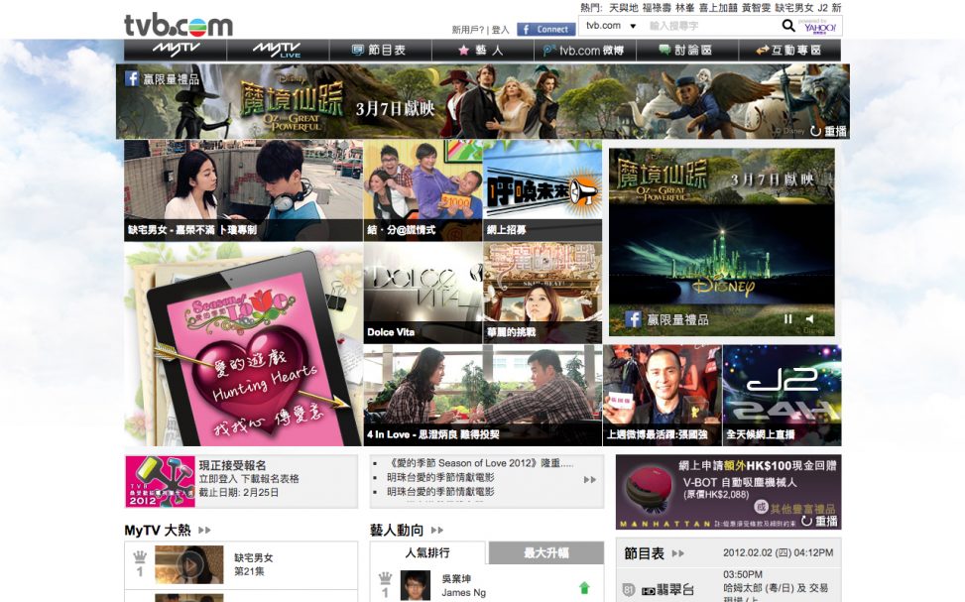The height and width of the screenshot is (602, 965).
Task: Click the 登入 login link
Action: [500, 30]
